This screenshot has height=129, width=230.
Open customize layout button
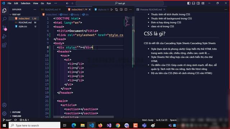(203, 3)
